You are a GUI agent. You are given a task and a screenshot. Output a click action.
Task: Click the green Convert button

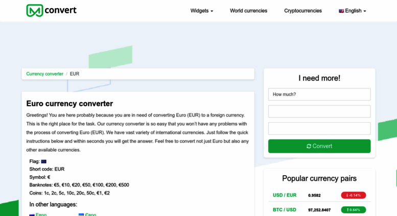(x=319, y=146)
